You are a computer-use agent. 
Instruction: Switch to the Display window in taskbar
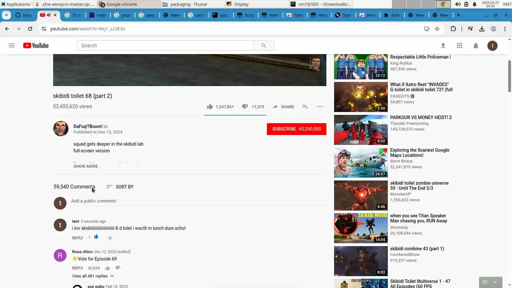257,4
